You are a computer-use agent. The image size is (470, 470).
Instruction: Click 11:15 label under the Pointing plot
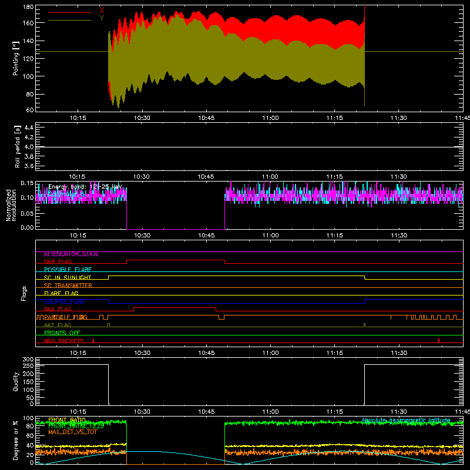pyautogui.click(x=335, y=118)
